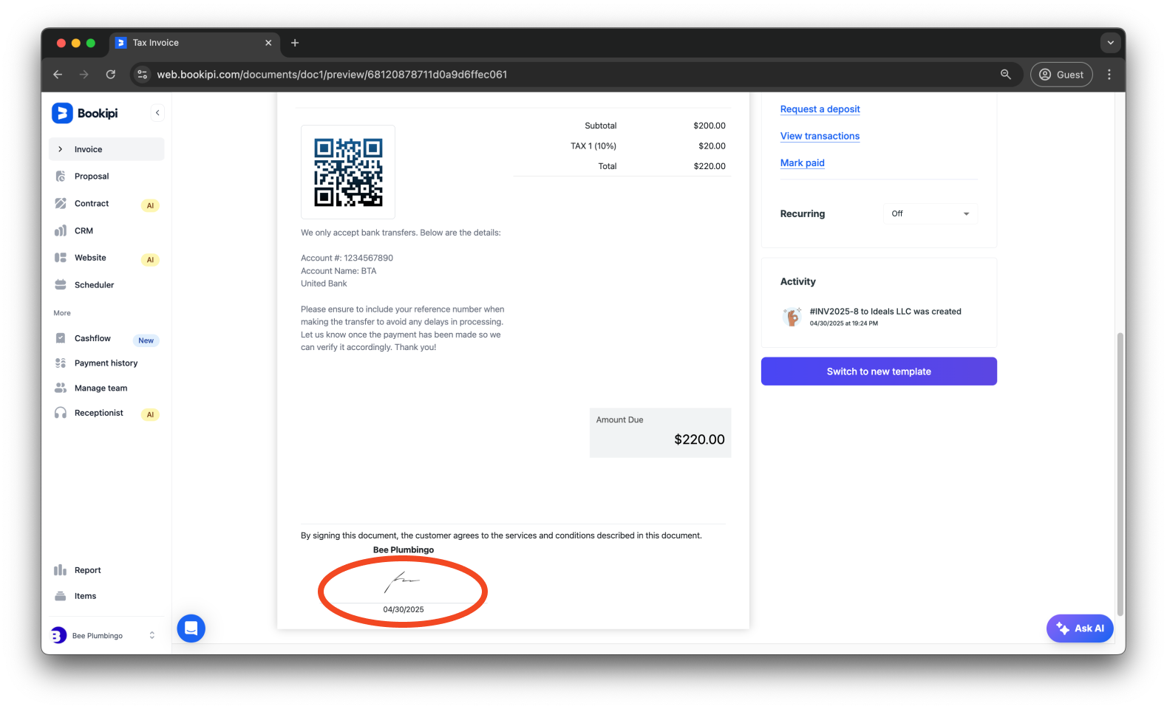Viewport: 1167px width, 709px height.
Task: Open the Scheduler icon
Action: (x=61, y=285)
